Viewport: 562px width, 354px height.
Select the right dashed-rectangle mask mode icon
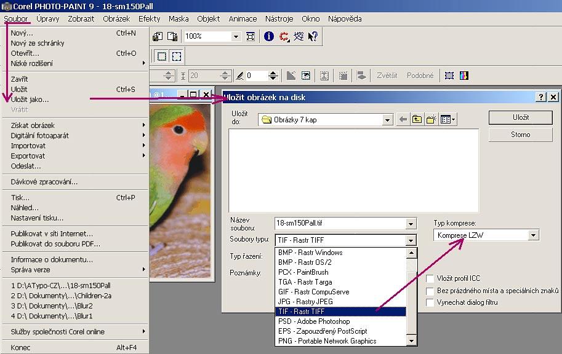[176, 56]
